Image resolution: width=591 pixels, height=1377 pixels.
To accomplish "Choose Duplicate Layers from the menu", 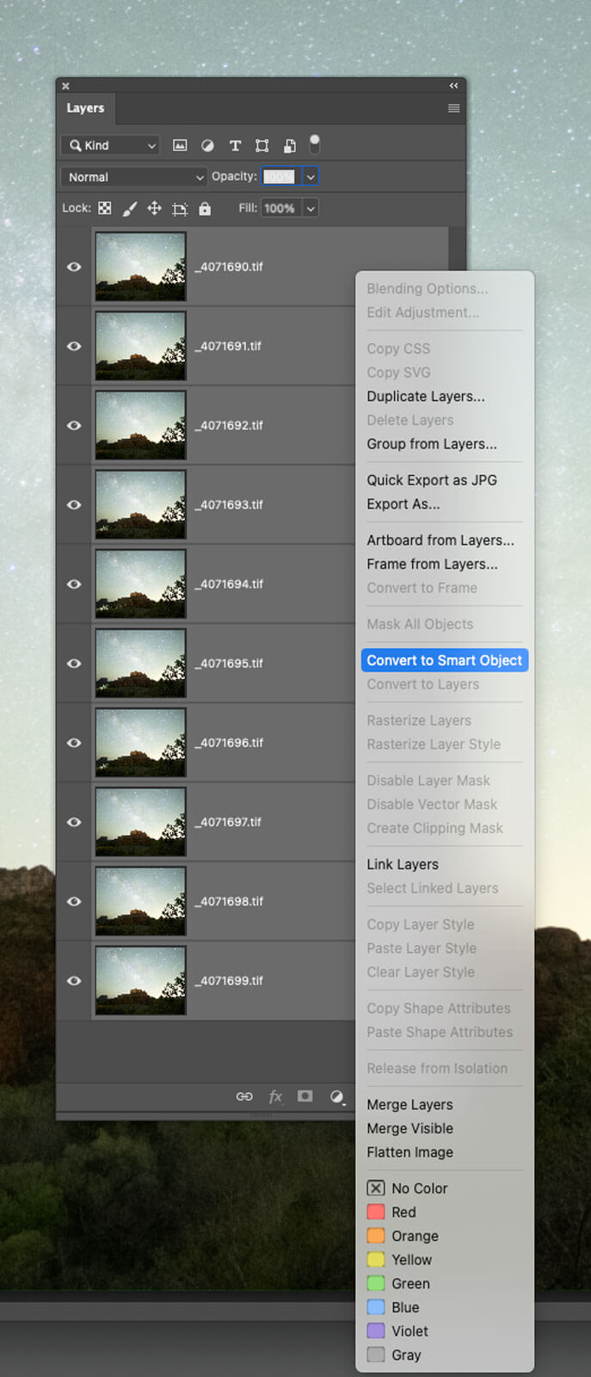I will click(x=425, y=397).
